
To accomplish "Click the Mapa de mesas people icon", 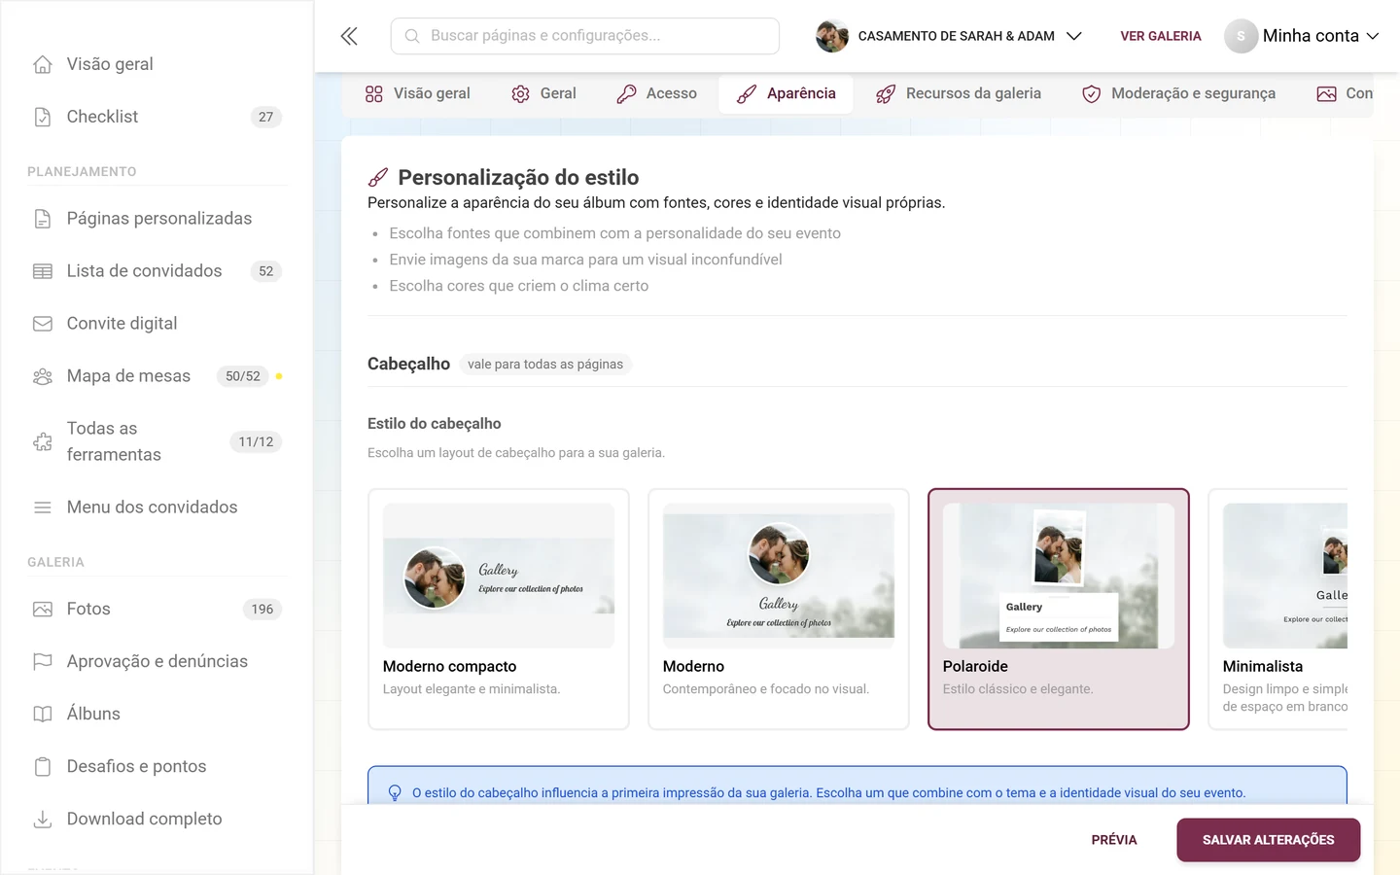I will pos(43,376).
